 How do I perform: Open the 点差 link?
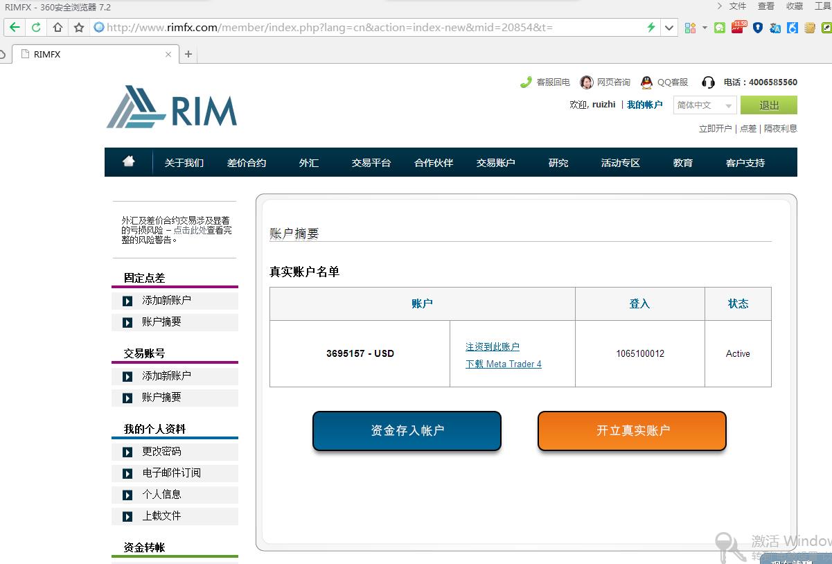click(x=748, y=129)
